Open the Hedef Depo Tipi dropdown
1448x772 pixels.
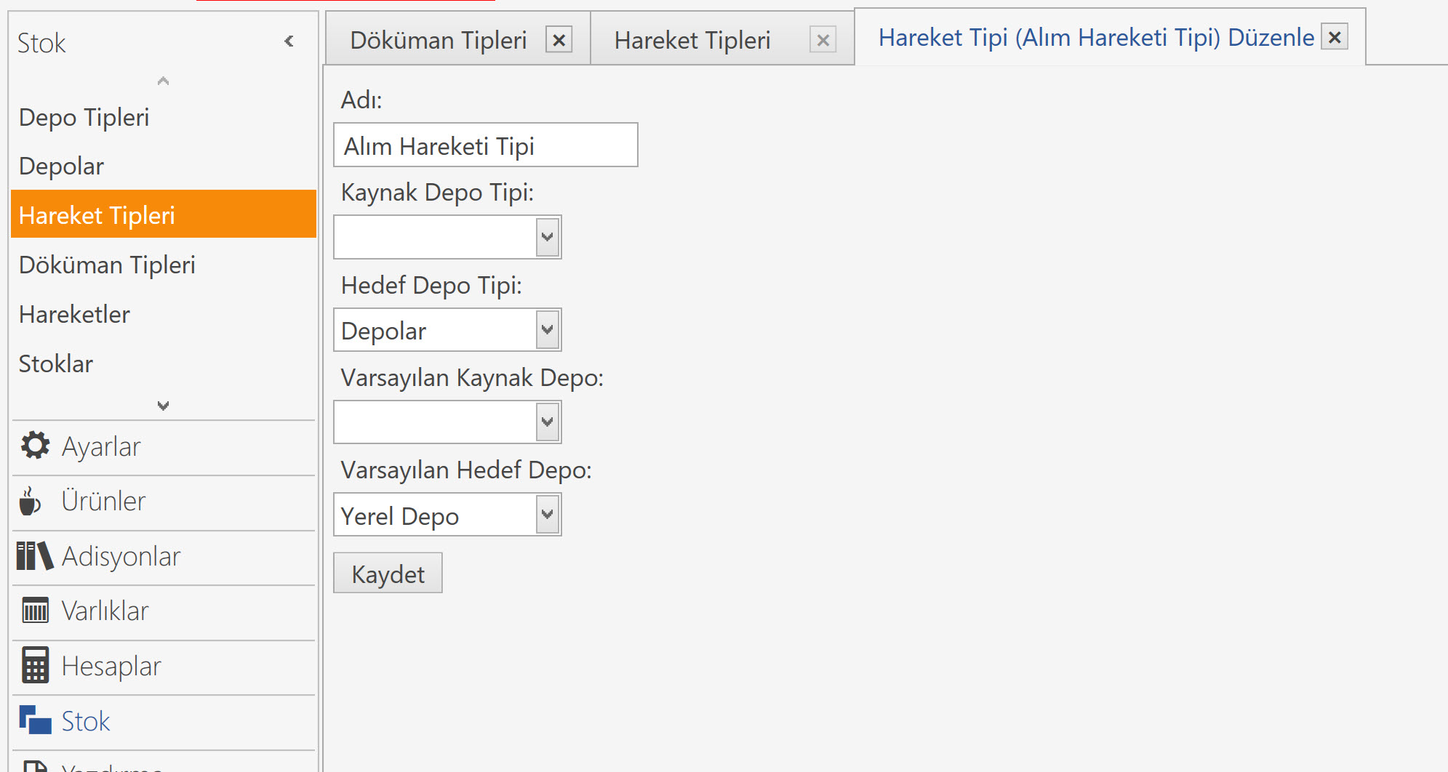click(x=548, y=330)
